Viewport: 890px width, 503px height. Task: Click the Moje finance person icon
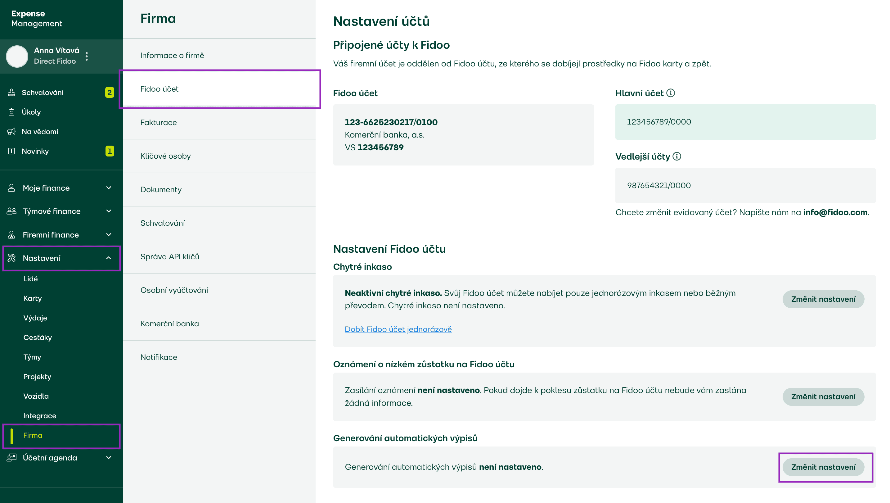point(11,188)
